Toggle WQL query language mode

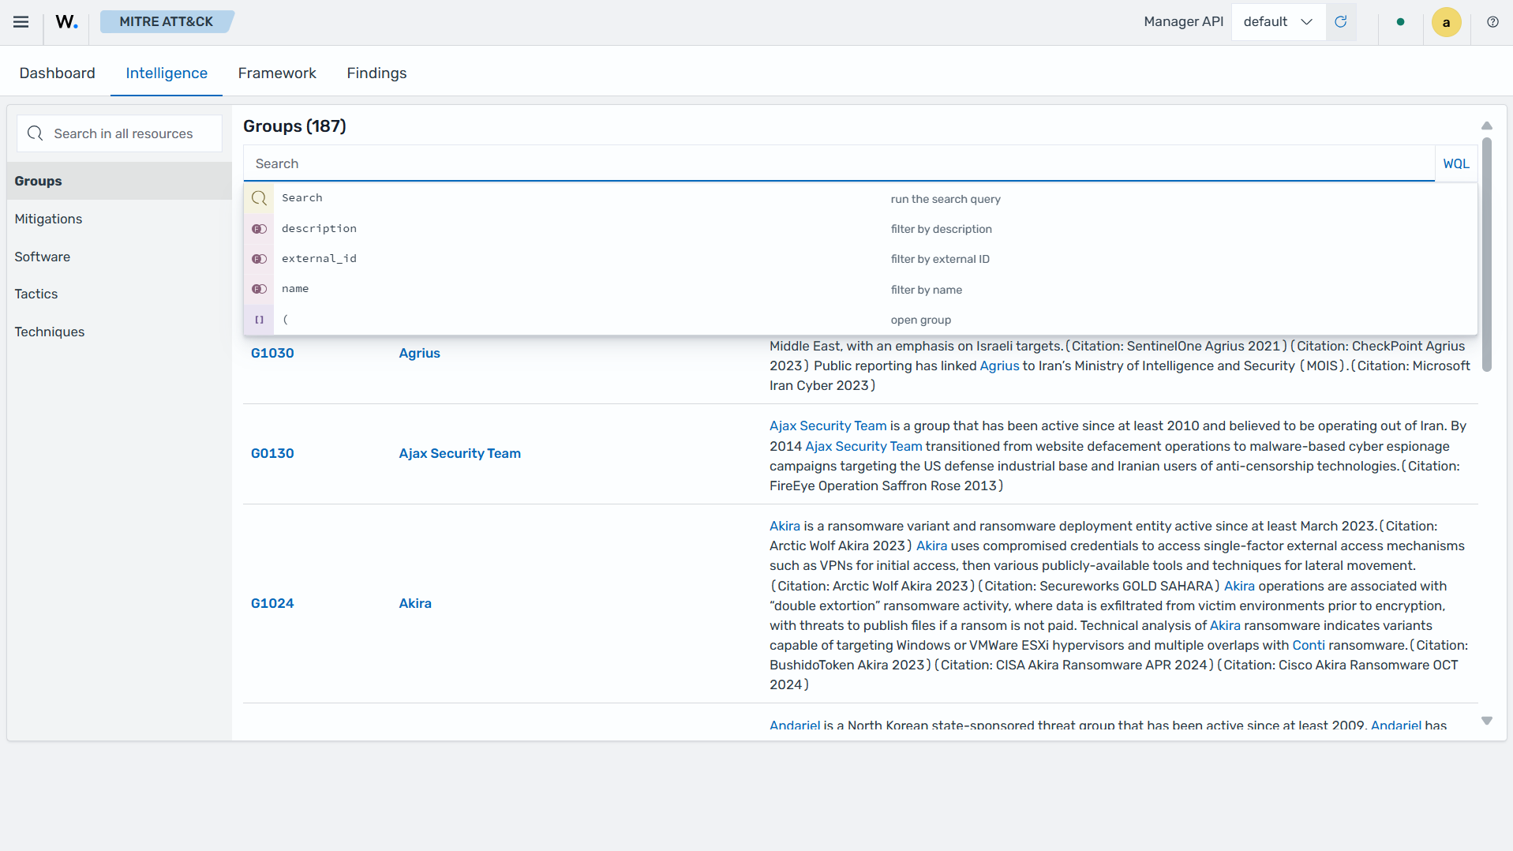1456,163
